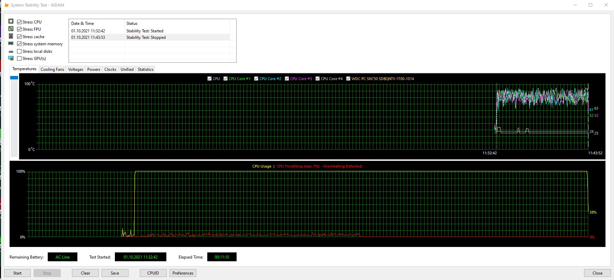The height and width of the screenshot is (280, 614).
Task: Click the memory module icon beside Stress system memory
Action: (11, 44)
